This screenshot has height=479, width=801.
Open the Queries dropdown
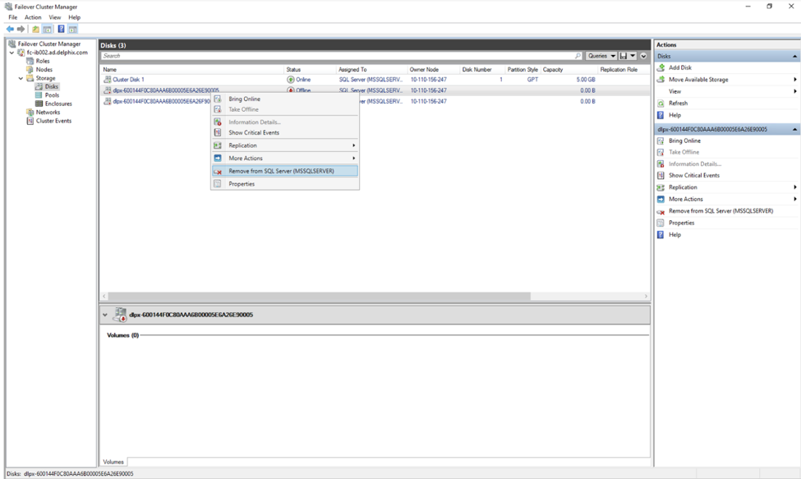click(x=601, y=56)
